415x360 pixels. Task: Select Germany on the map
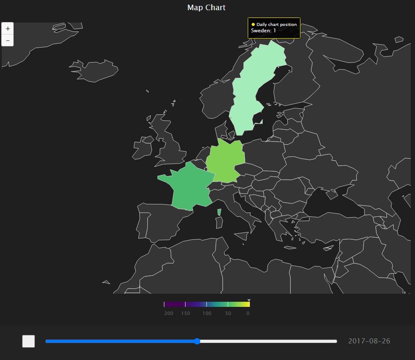click(x=225, y=161)
